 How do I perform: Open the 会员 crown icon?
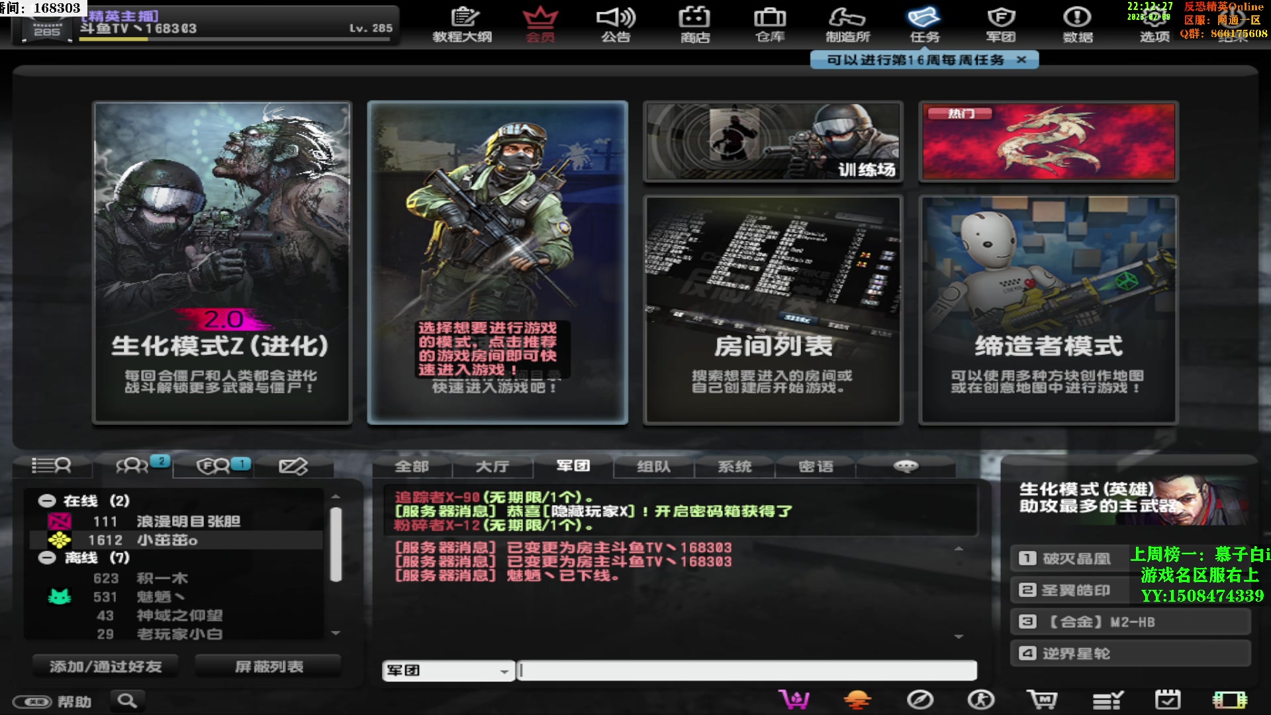point(540,25)
